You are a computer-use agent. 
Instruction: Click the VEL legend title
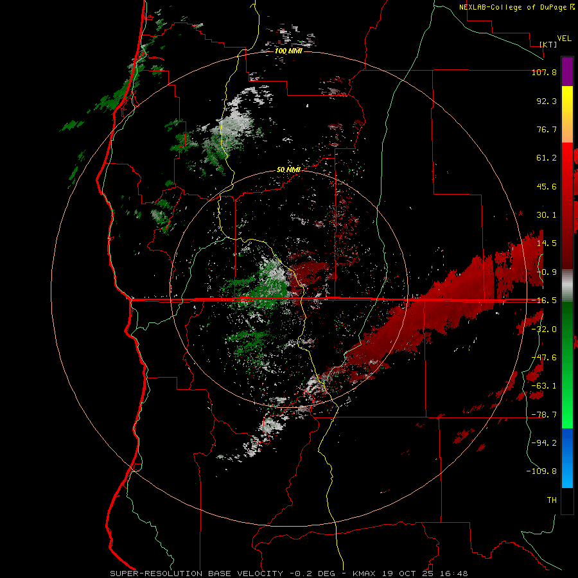[564, 39]
